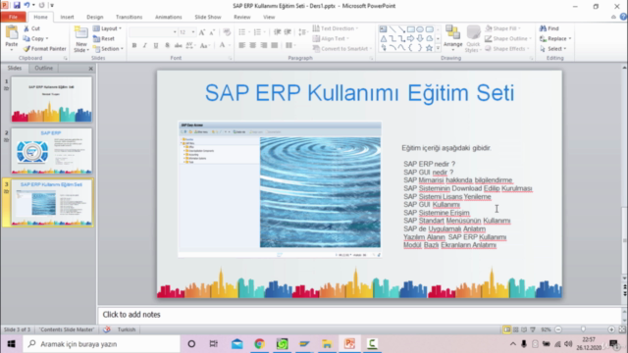Open Shape Effects menu
Image resolution: width=628 pixels, height=353 pixels.
coord(507,49)
